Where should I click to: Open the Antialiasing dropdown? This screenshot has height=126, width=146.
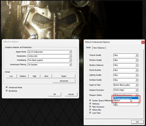coord(50,60)
